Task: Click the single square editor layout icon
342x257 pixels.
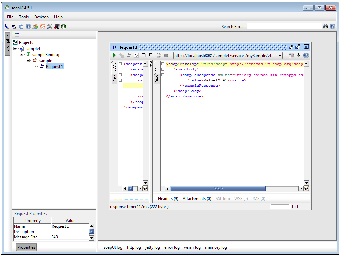Action: [144, 55]
